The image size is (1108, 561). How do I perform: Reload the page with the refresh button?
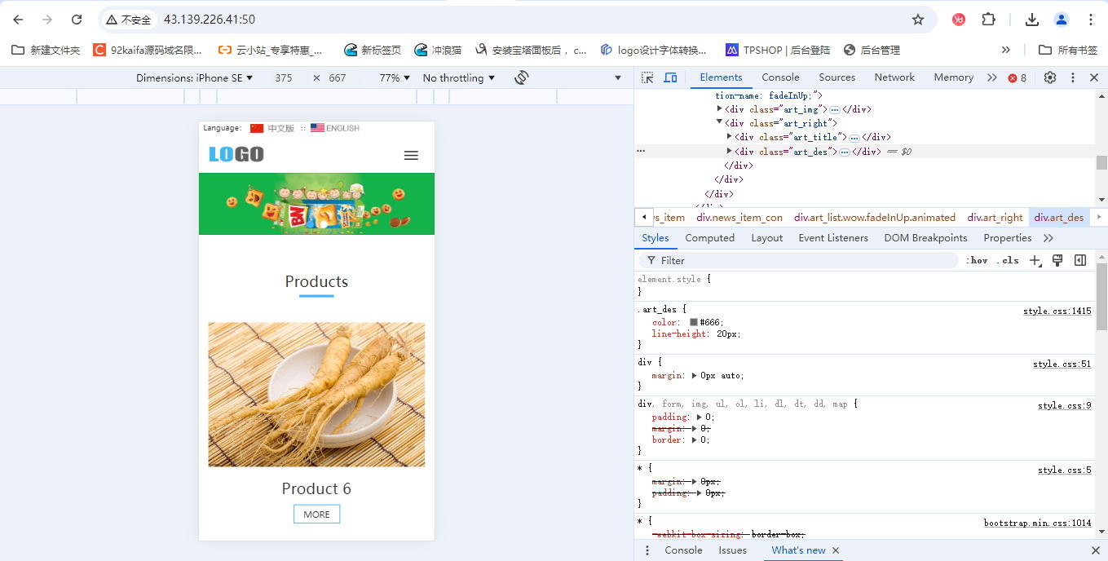pos(77,20)
